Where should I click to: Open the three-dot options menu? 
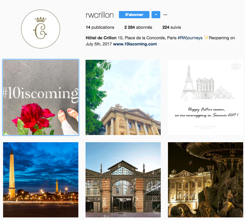pos(165,15)
